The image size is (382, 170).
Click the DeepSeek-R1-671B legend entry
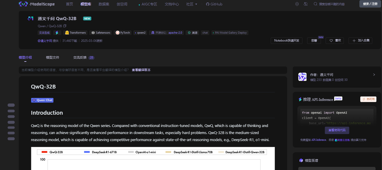click(100, 152)
